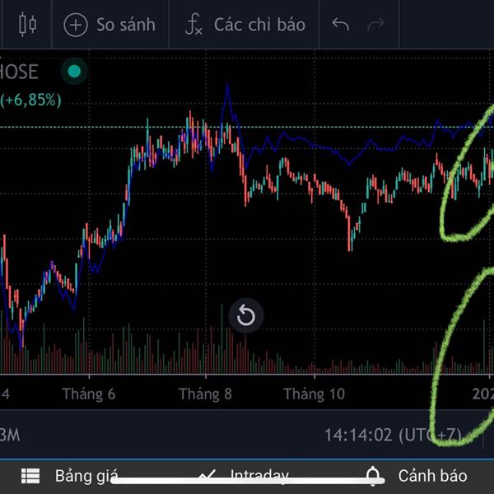Click the +6,85% change label

pos(30,100)
